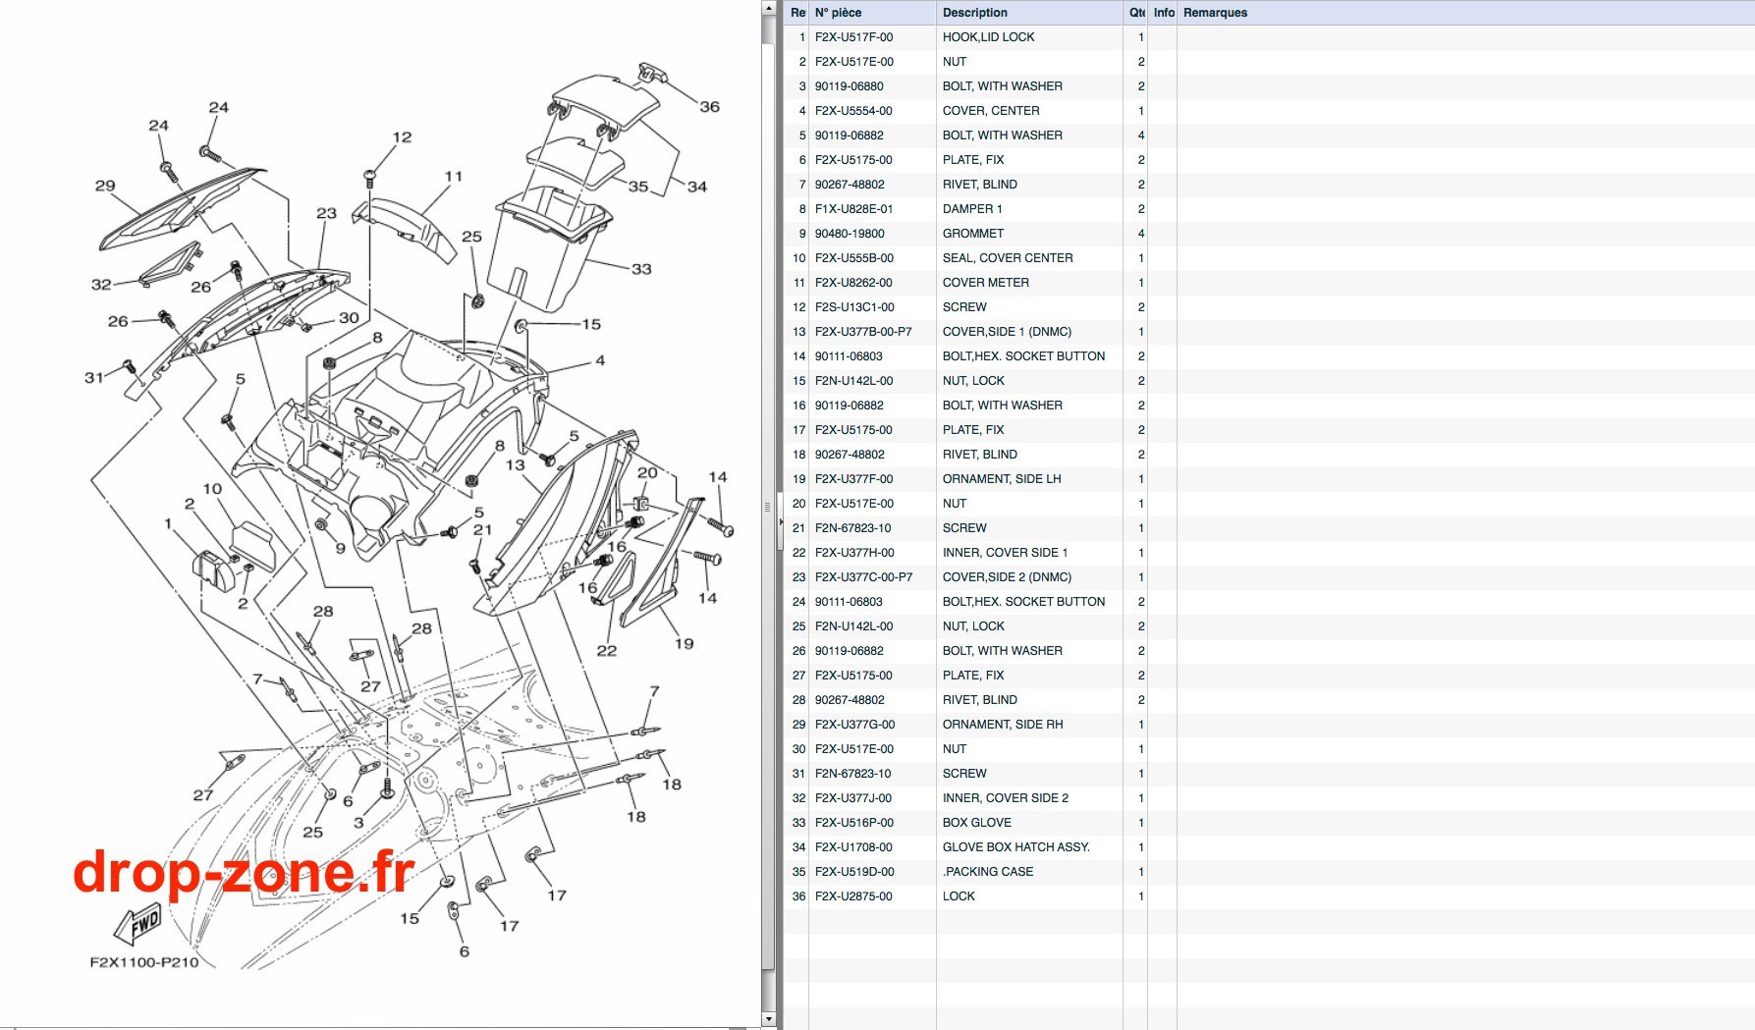Sort by the Description column header
This screenshot has width=1755, height=1030.
[1029, 13]
